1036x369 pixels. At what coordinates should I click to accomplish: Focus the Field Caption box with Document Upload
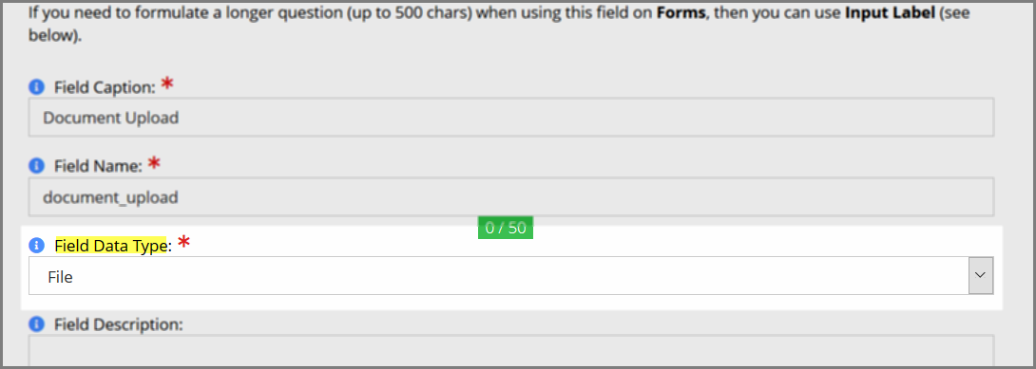pyautogui.click(x=510, y=118)
